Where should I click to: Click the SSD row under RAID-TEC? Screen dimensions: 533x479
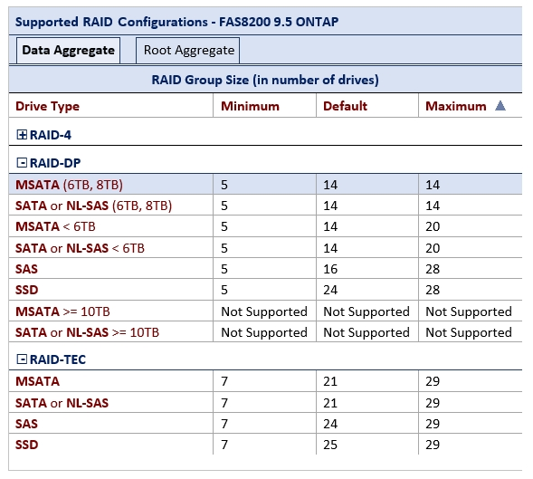pos(265,445)
